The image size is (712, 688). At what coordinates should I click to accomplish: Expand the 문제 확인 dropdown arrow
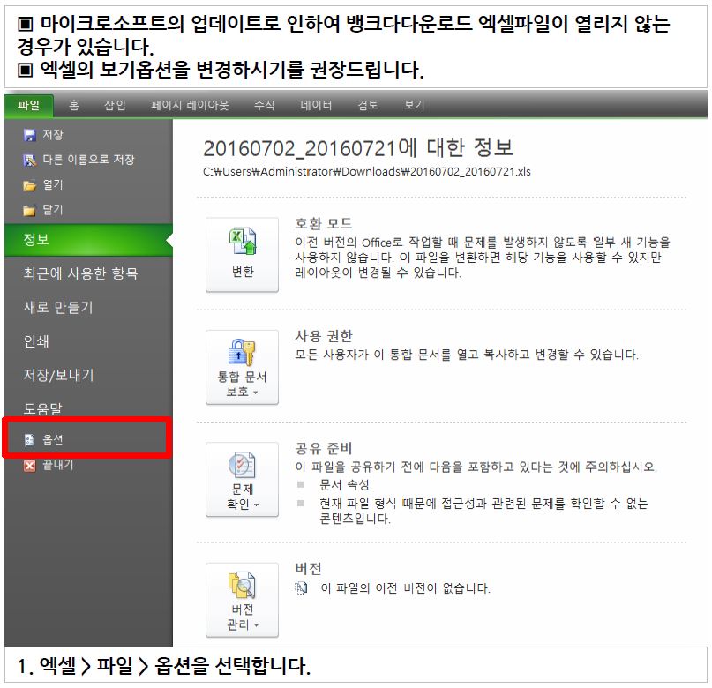pos(257,505)
